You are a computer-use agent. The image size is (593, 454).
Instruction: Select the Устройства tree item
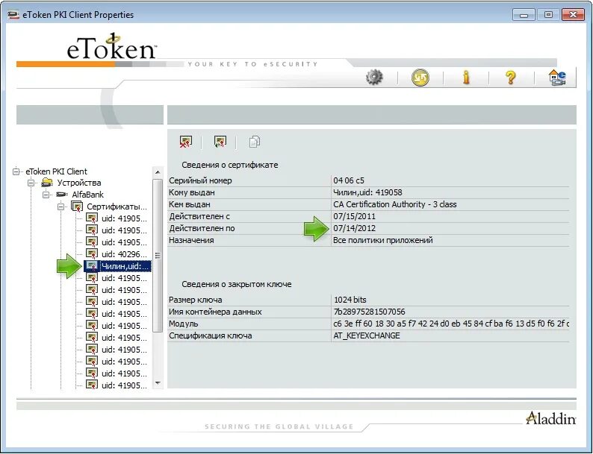(x=78, y=183)
